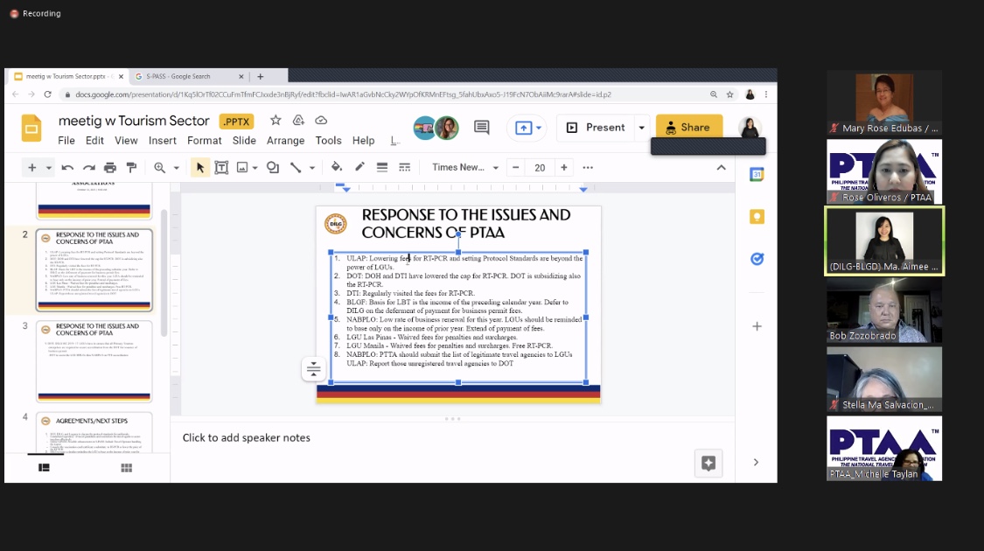Open the Insert menu

click(163, 141)
